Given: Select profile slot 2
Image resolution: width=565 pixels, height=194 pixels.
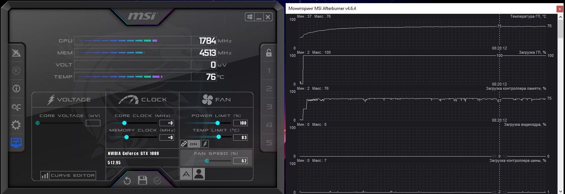Looking at the screenshot, I should (x=269, y=89).
